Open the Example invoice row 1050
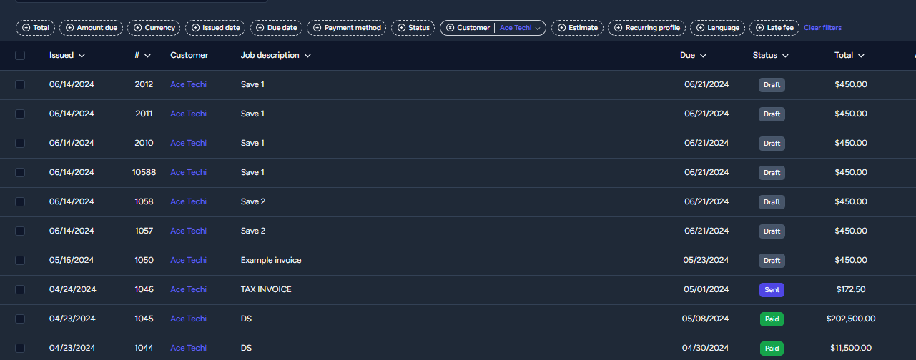916x360 pixels. point(271,261)
